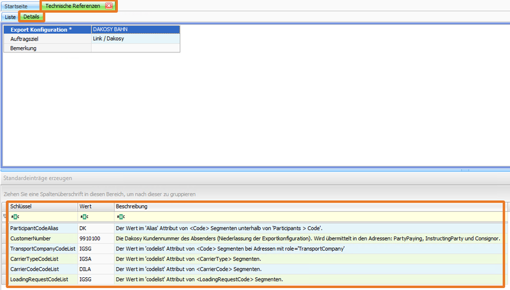The width and height of the screenshot is (510, 290).
Task: Click the IGSG value of TransportCompanyCodeList
Action: point(85,249)
